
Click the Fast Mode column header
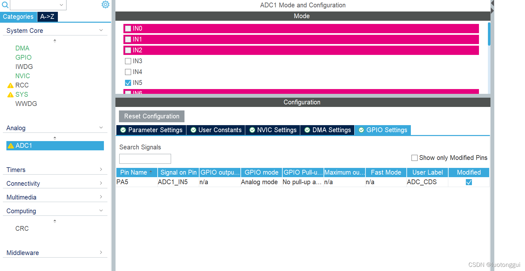386,173
